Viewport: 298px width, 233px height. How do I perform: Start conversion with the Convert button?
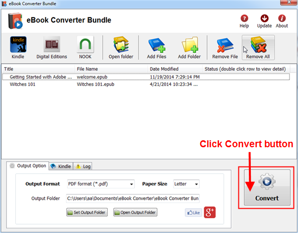tap(267, 187)
